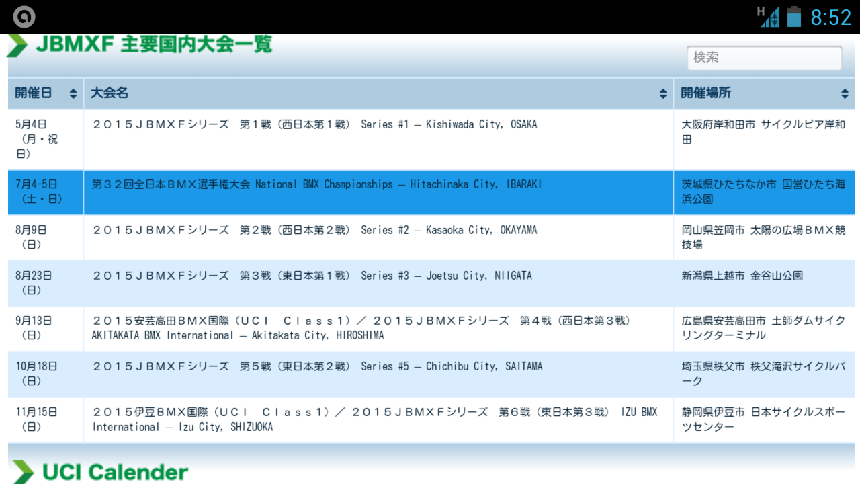Open Series #5 Chichibu City event
Viewport: 860px width, 484px height.
[x=317, y=366]
